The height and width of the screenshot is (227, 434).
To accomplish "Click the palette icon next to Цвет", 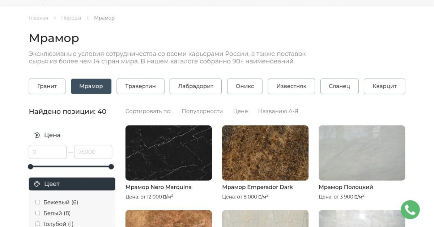I will pyautogui.click(x=37, y=184).
